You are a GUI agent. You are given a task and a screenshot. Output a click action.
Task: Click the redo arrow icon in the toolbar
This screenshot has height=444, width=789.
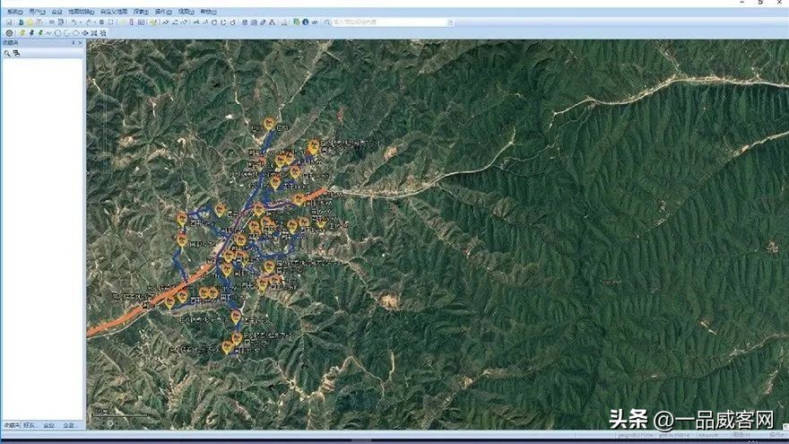pos(89,22)
